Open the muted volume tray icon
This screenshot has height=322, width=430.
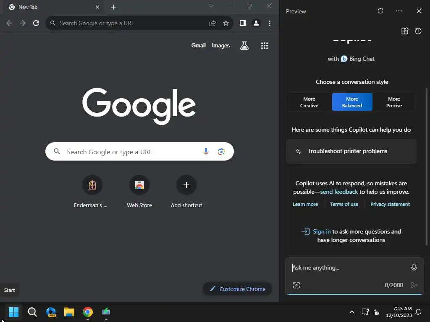pos(376,312)
